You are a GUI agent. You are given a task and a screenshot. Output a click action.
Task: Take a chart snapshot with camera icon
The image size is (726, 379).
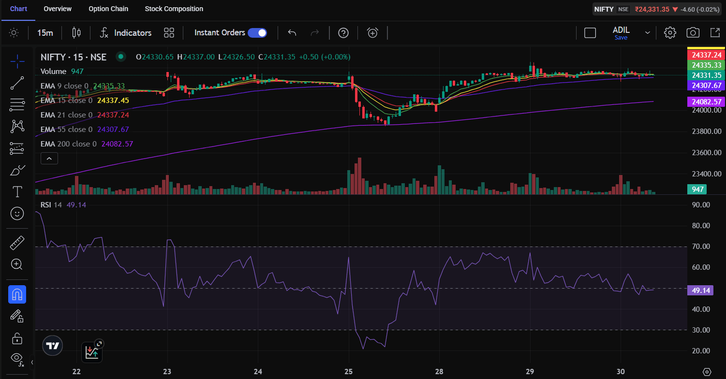coord(693,33)
